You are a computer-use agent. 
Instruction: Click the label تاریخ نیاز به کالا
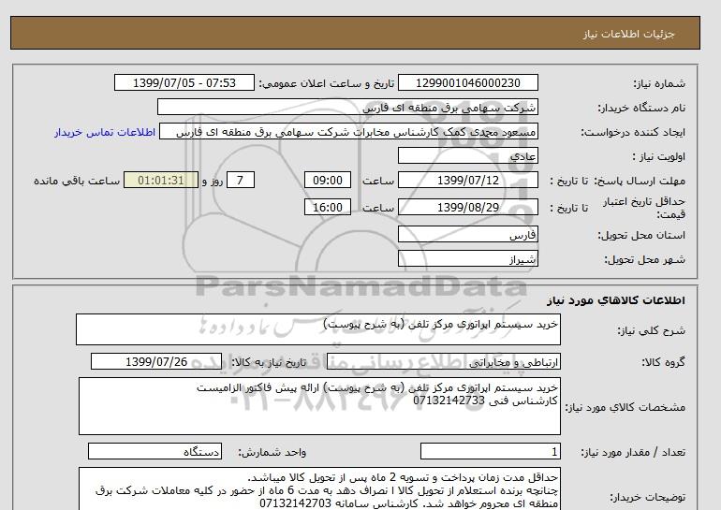(269, 362)
